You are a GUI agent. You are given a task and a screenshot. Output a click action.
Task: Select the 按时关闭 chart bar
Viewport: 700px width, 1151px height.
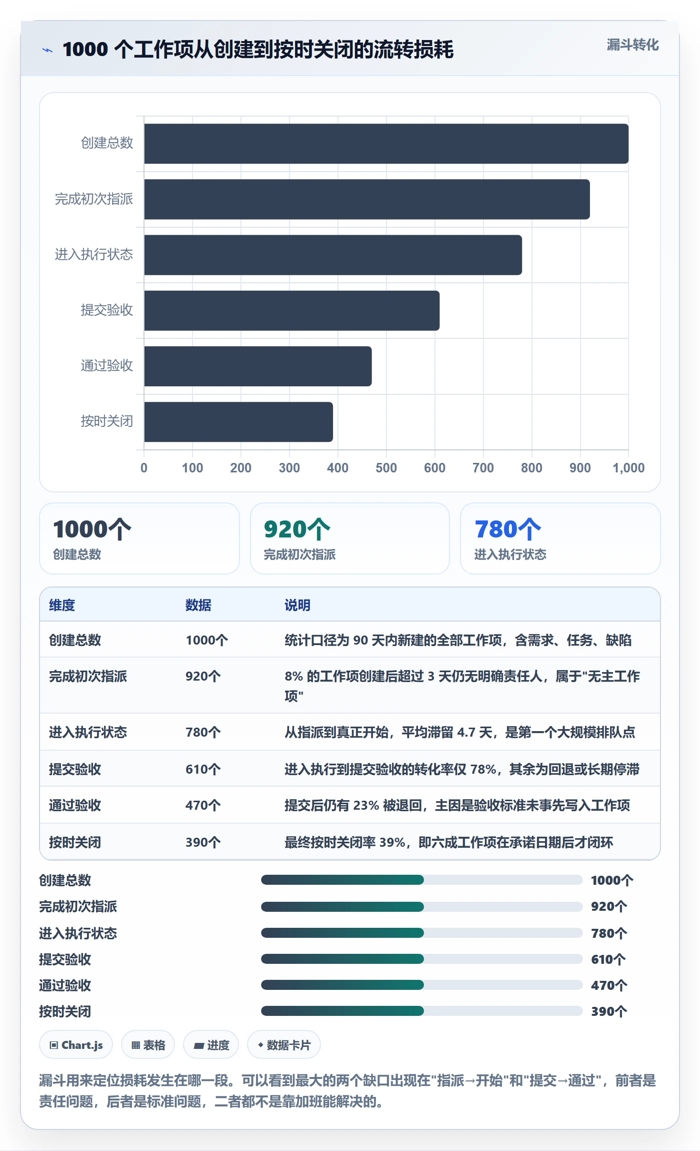click(x=238, y=422)
